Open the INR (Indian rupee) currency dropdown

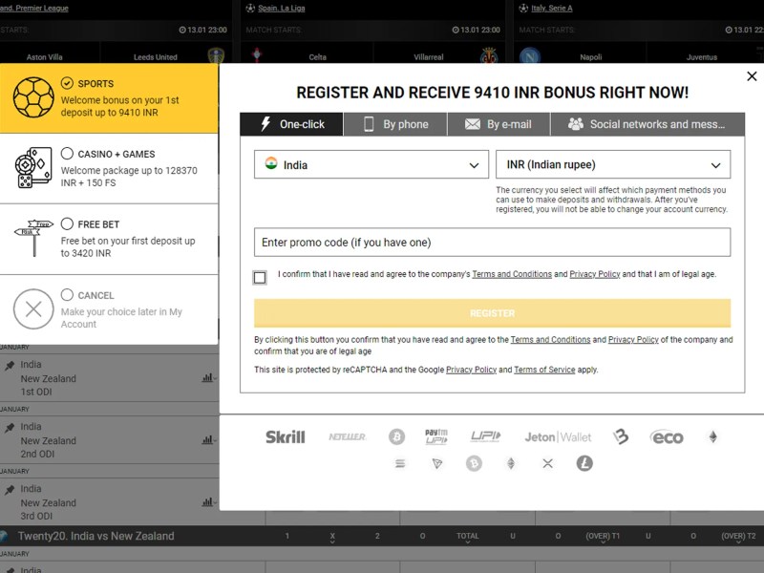coord(613,164)
